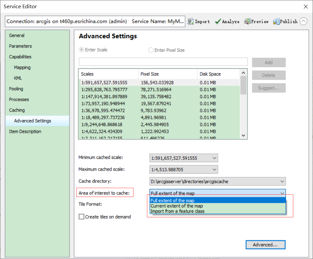Image resolution: width=313 pixels, height=259 pixels.
Task: Select scale row 1:9,244,648.868618
Action: click(x=159, y=124)
